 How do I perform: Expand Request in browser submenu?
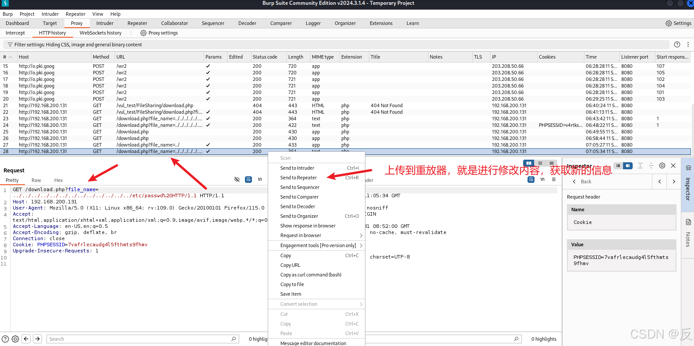361,235
